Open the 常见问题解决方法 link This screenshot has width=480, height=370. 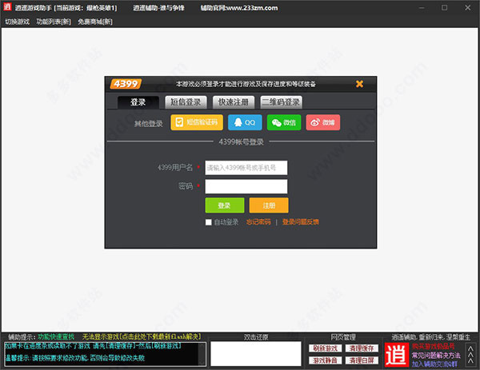436,356
